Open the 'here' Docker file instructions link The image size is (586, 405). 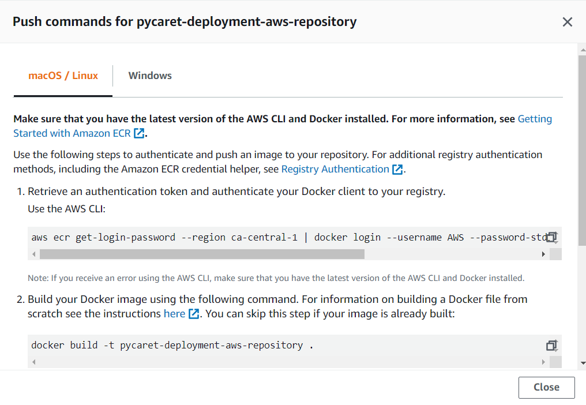[174, 314]
